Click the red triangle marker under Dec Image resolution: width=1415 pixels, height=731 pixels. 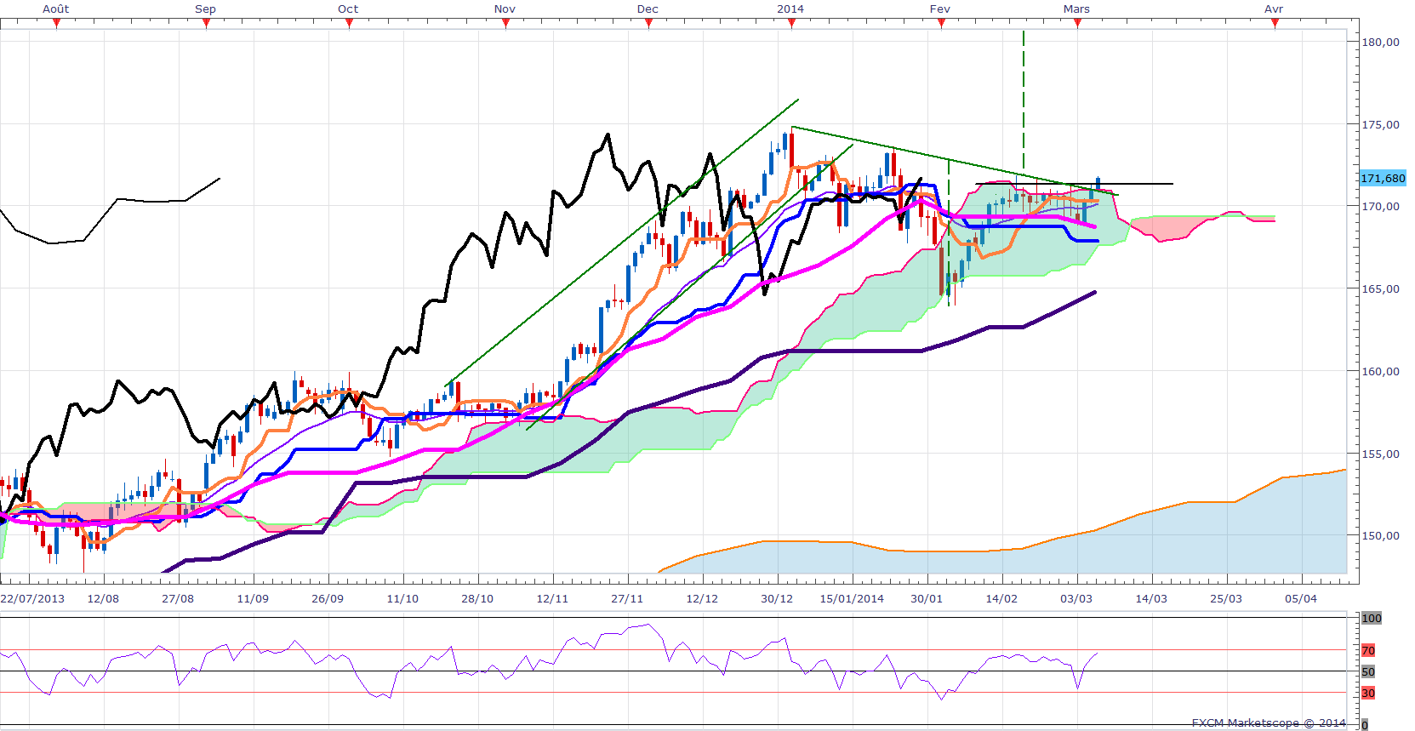(649, 24)
